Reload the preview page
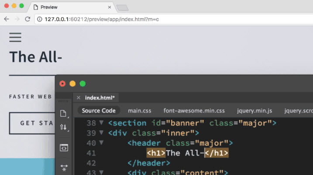The image size is (313, 175). [x=28, y=19]
